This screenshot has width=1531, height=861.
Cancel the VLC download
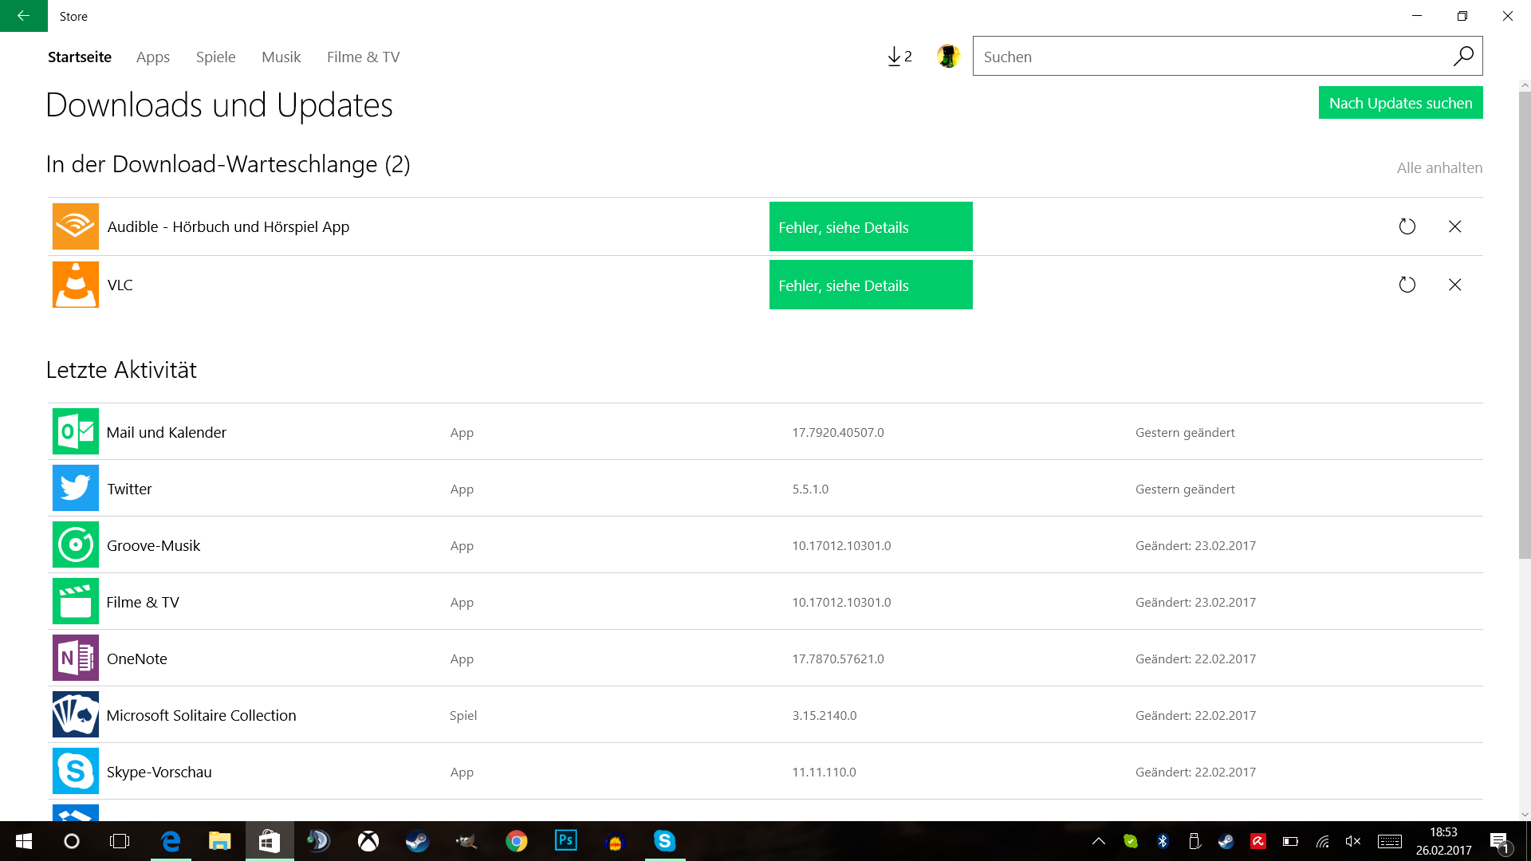pos(1455,285)
